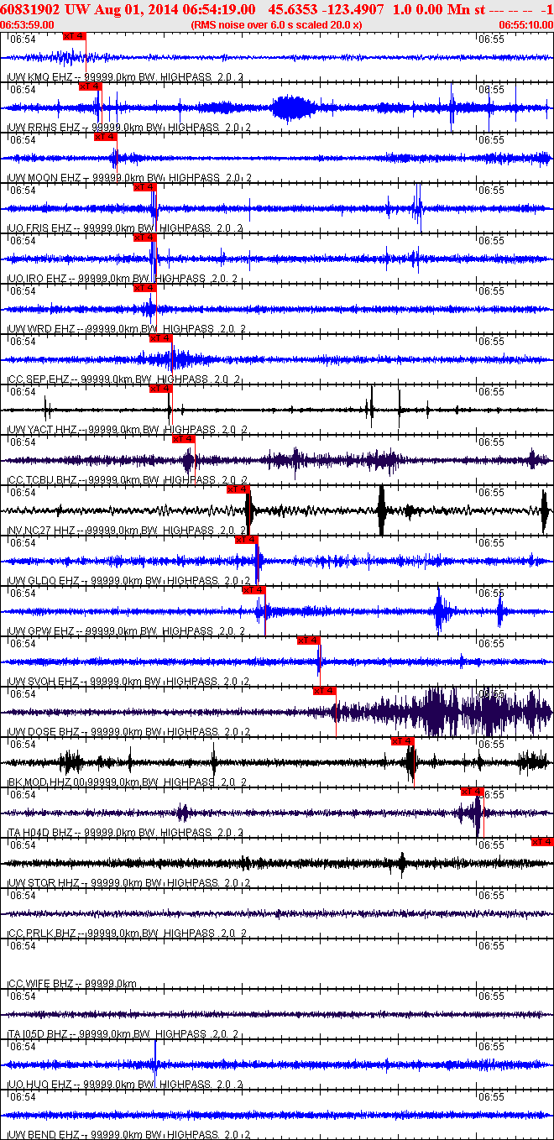Select the pick flag on DOSE trace
This screenshot has width=554, height=1140.
325,691
